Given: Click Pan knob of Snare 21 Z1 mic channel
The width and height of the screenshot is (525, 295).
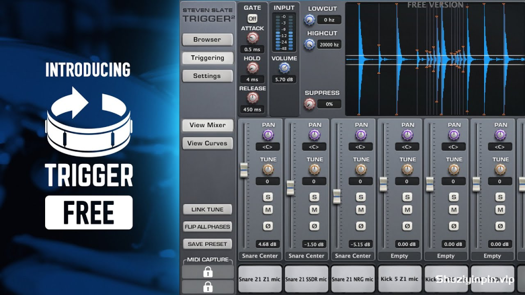Looking at the screenshot, I should point(268,135).
